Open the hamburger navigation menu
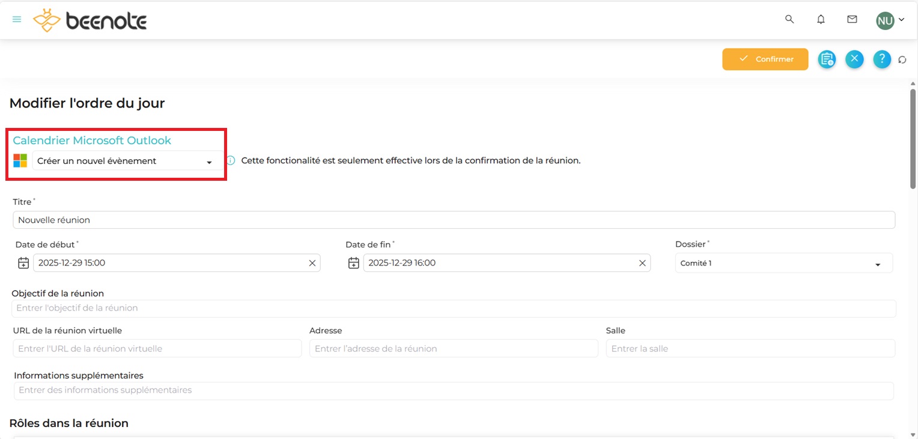This screenshot has height=439, width=918. 17,19
